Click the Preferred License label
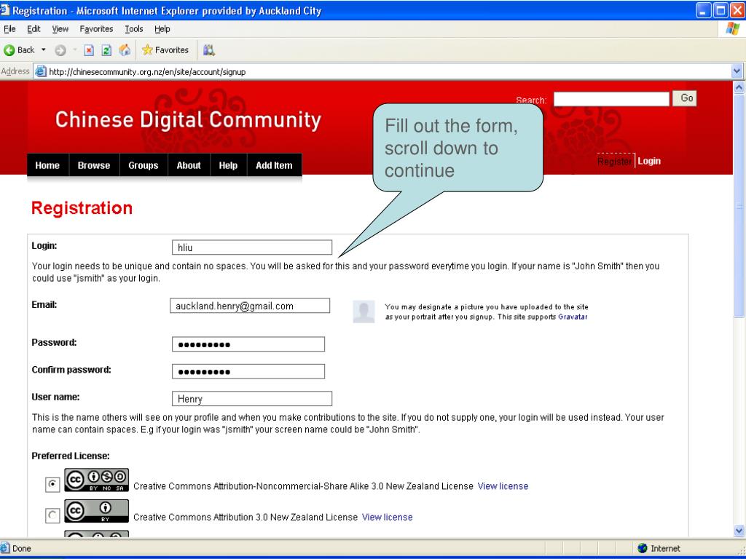The height and width of the screenshot is (559, 746). pyautogui.click(x=71, y=456)
